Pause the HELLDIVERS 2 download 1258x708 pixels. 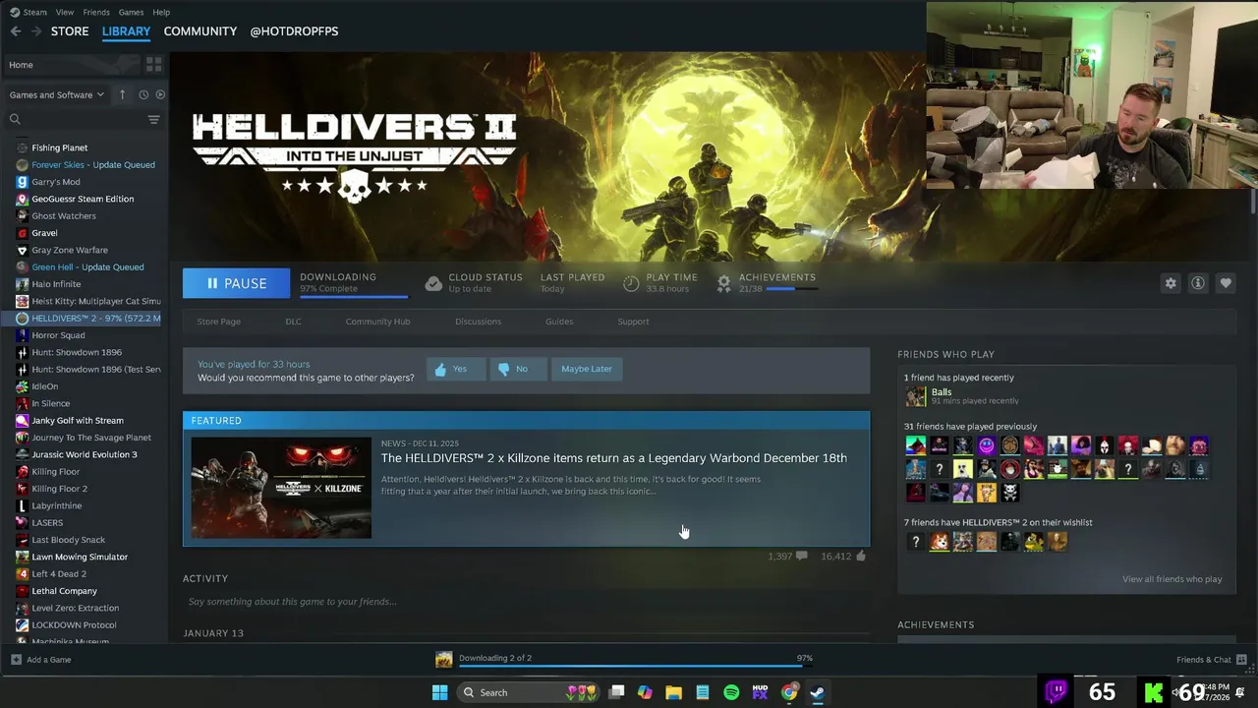(237, 283)
